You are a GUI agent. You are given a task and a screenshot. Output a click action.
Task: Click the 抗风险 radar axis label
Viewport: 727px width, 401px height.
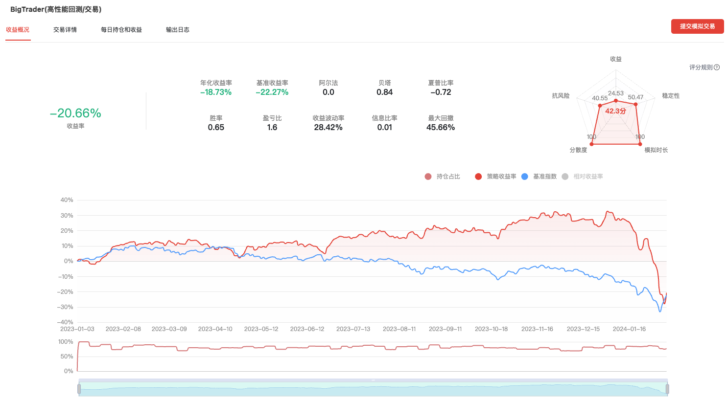click(561, 96)
